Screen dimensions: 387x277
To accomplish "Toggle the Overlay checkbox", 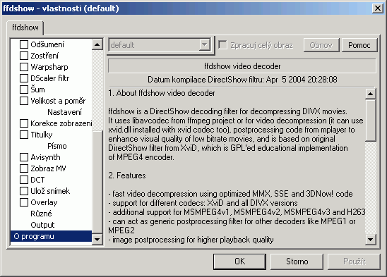I will [x=24, y=202].
